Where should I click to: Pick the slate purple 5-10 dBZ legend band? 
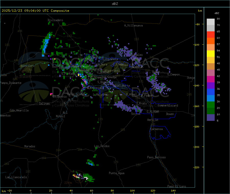click(211, 118)
